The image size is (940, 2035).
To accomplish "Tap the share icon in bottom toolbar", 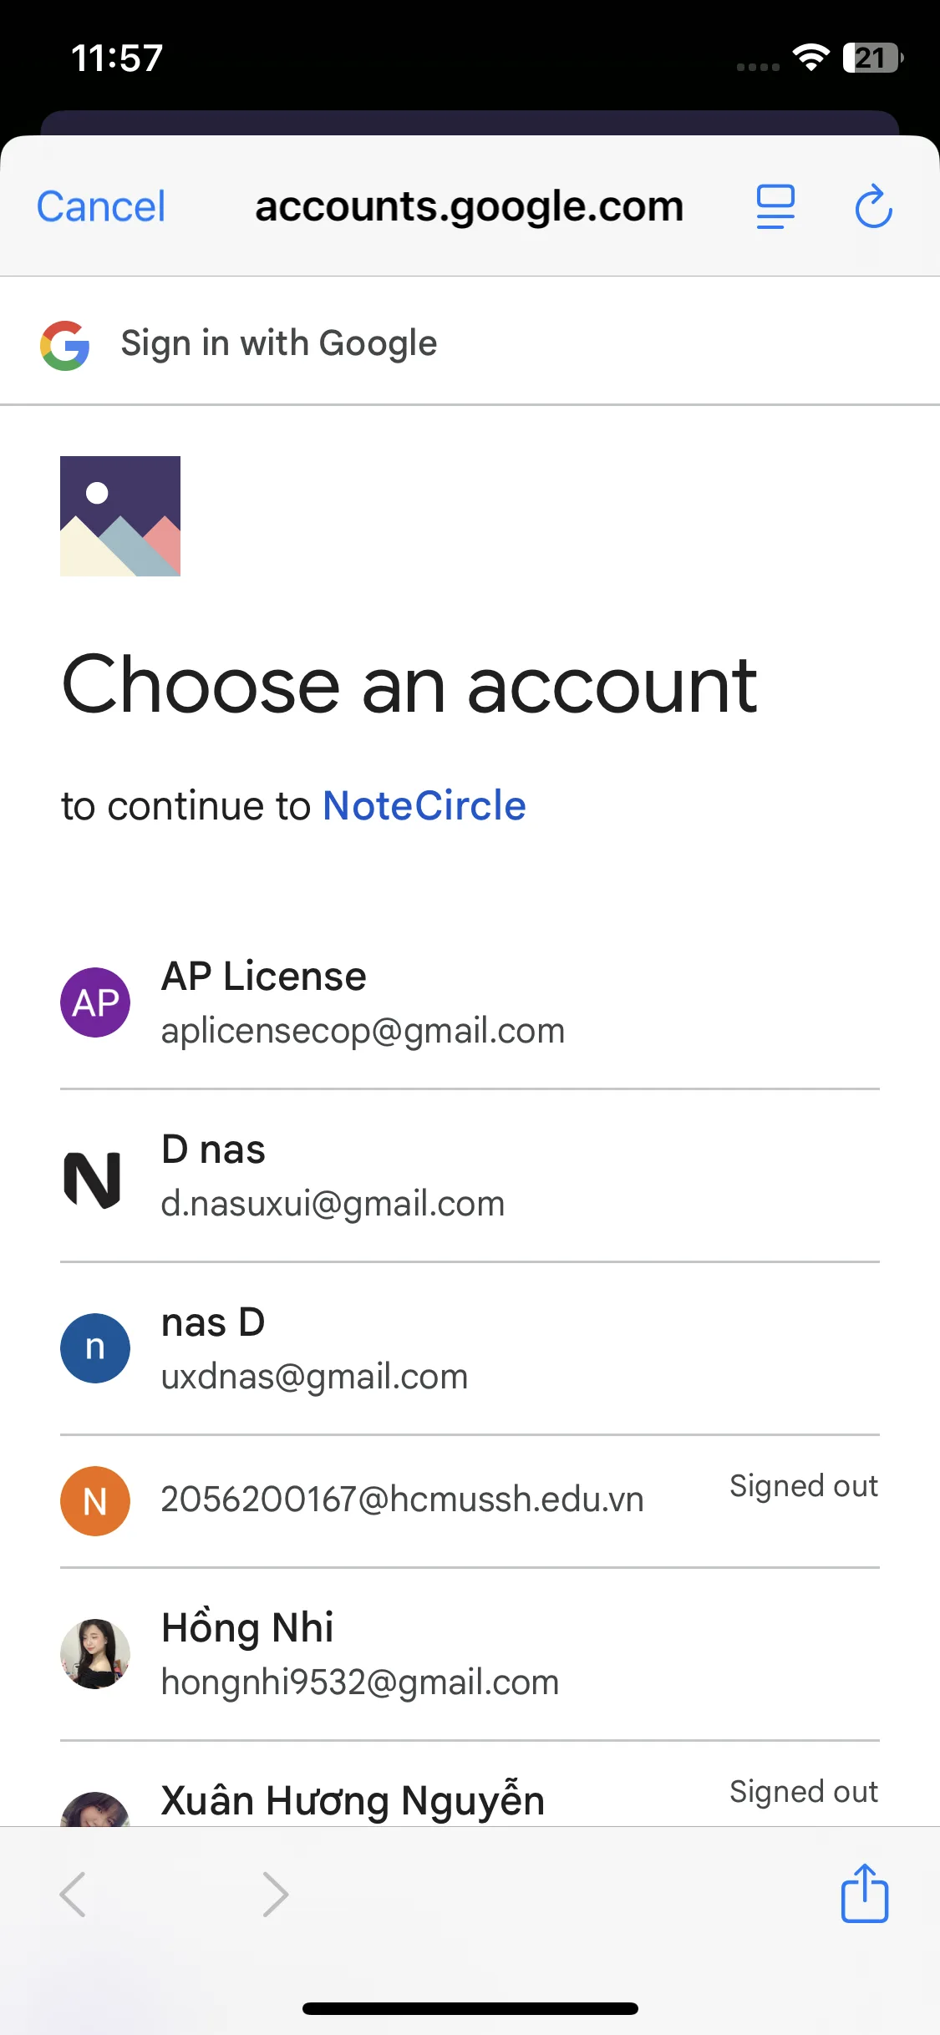I will [x=864, y=1894].
